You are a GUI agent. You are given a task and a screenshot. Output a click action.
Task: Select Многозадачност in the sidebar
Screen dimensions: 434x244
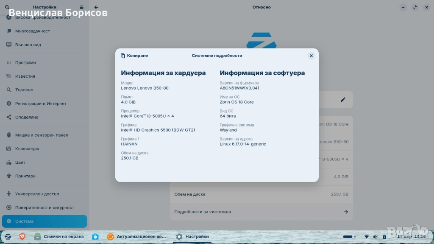pyautogui.click(x=33, y=31)
